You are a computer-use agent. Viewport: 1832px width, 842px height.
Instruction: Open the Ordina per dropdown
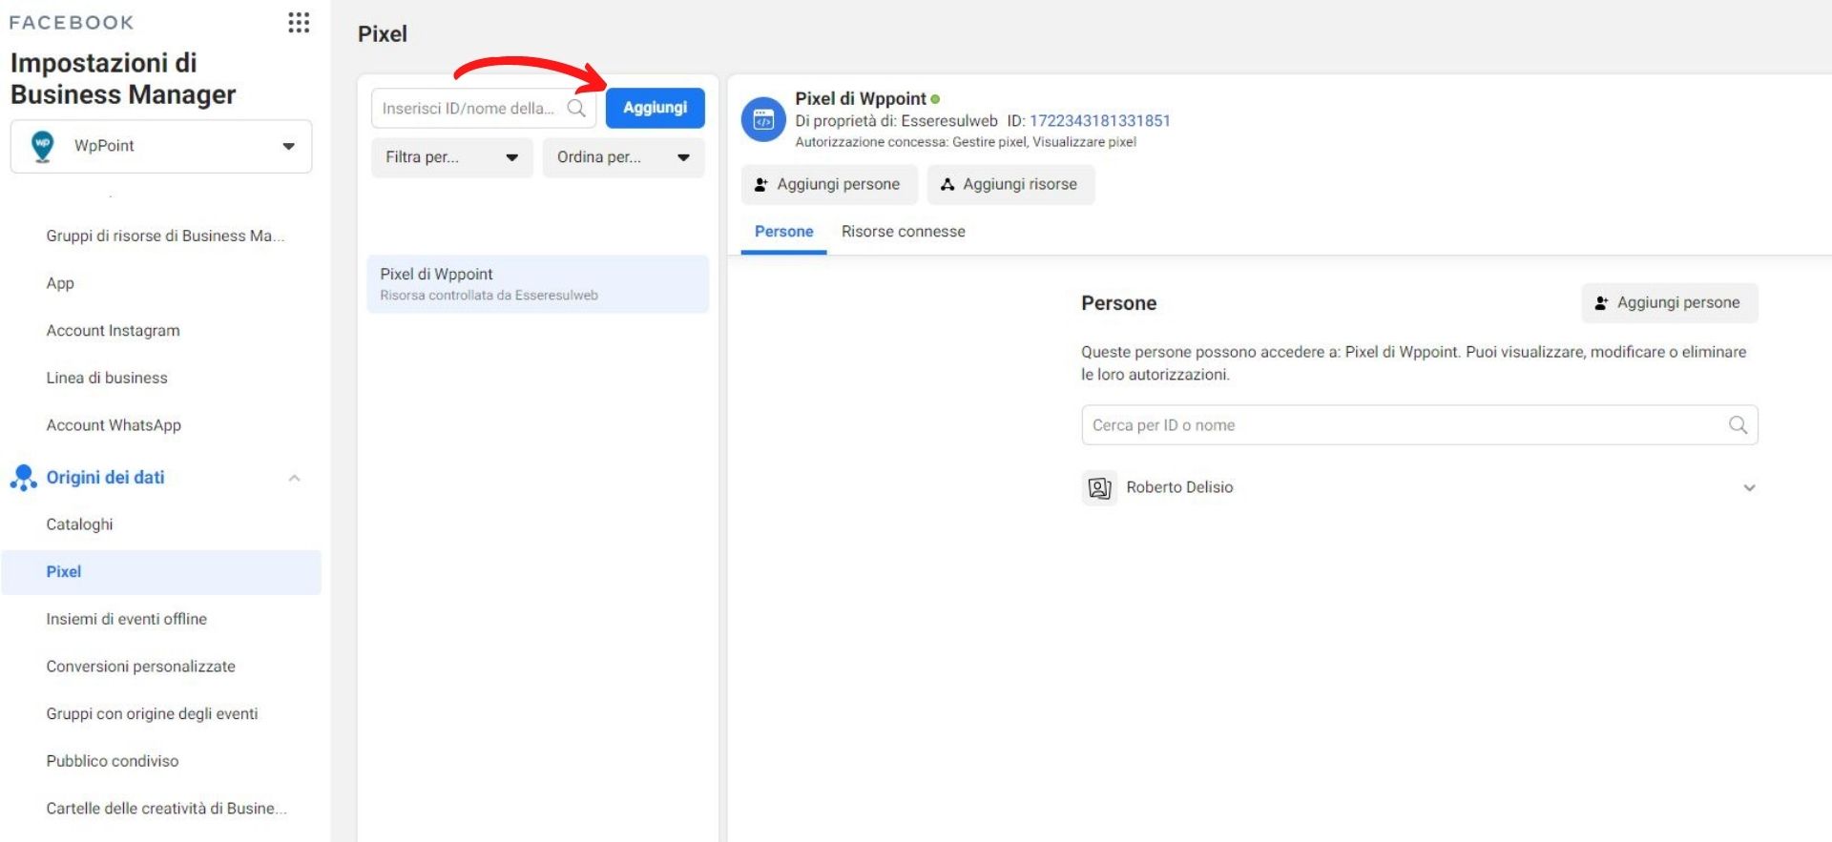(624, 157)
